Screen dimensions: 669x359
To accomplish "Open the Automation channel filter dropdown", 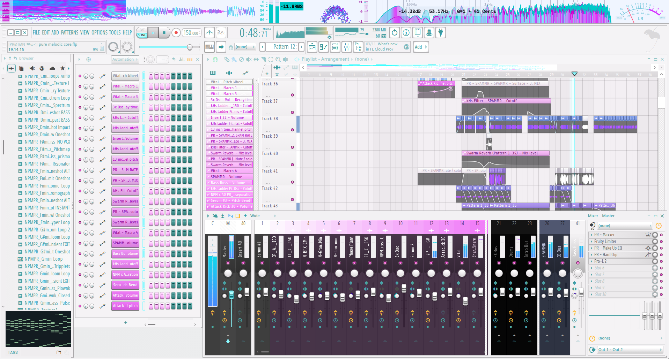I will coord(125,59).
